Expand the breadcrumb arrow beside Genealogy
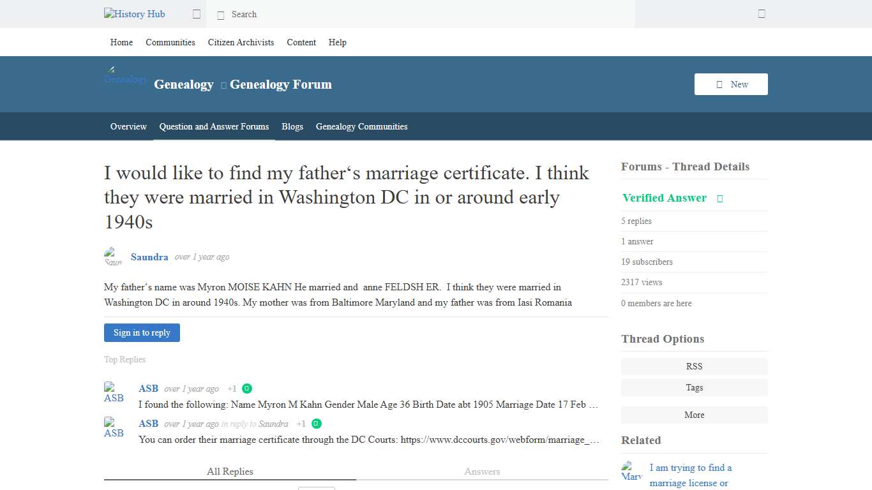Screen dimensions: 872x490 tap(222, 84)
